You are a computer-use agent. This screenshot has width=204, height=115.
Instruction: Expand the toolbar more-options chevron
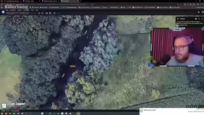(59, 13)
